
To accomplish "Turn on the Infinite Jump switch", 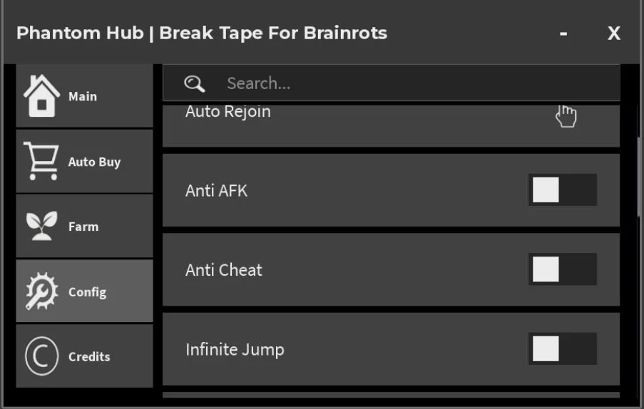I will point(562,349).
